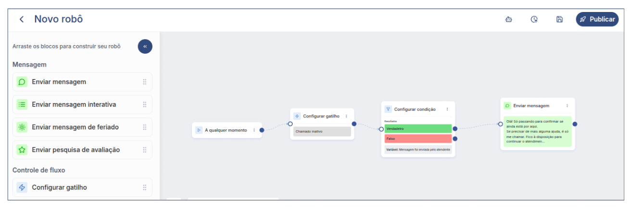Click the Configurar gatilho lightning icon
Image resolution: width=631 pixels, height=208 pixels.
point(22,187)
